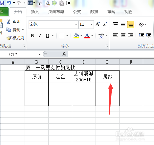The image size is (154, 145).
Task: Switch to the 审阅 (Review) tab
Action: (x=111, y=12)
